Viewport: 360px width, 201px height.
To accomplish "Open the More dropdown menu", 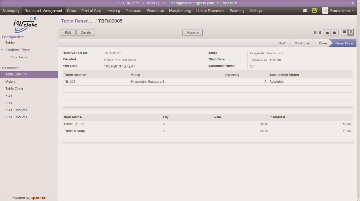I will tap(192, 33).
